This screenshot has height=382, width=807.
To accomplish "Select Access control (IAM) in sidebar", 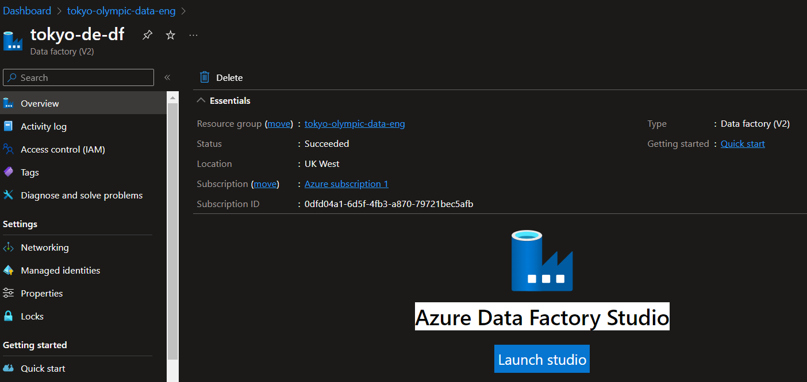I will (x=63, y=149).
